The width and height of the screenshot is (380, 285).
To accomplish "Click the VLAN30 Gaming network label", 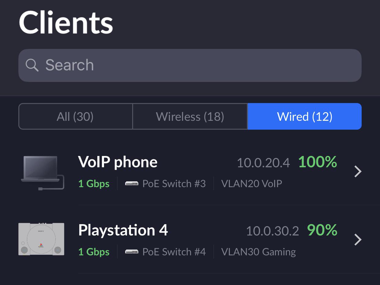I will coord(259,252).
